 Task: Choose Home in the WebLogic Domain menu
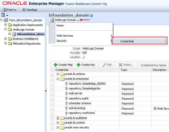click(x=60, y=26)
